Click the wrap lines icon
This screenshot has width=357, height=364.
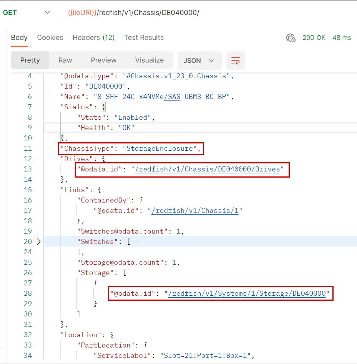(235, 61)
